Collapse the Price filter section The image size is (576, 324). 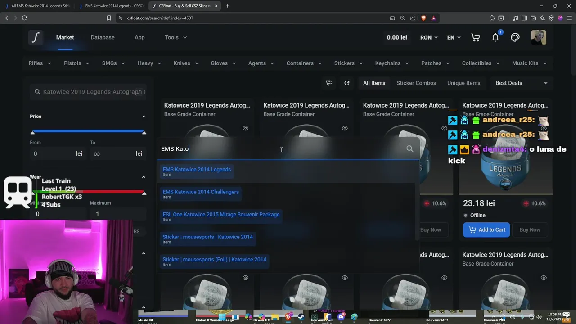[144, 117]
